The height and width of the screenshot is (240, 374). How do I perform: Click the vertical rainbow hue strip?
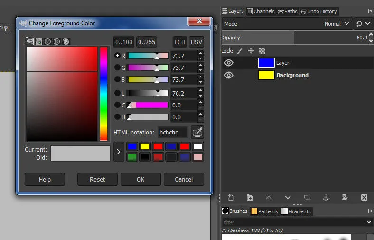tap(103, 94)
